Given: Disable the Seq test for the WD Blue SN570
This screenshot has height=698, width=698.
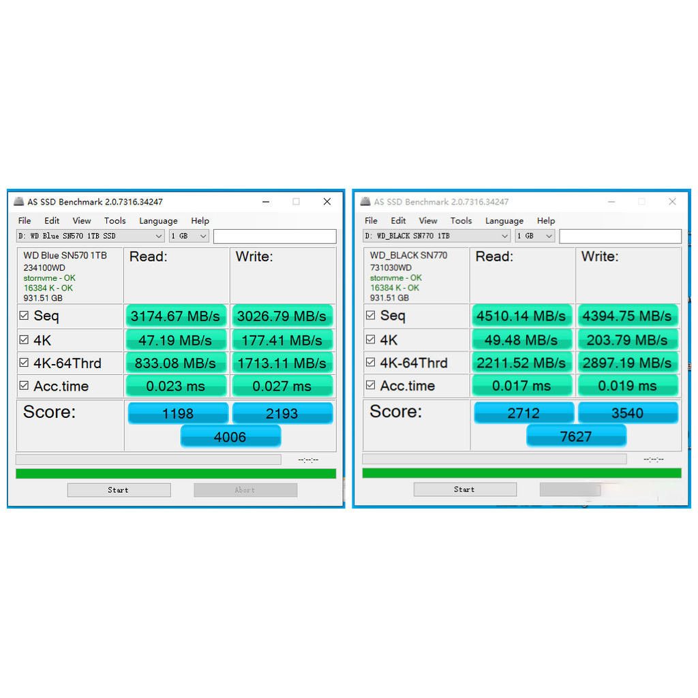Looking at the screenshot, I should pos(24,316).
